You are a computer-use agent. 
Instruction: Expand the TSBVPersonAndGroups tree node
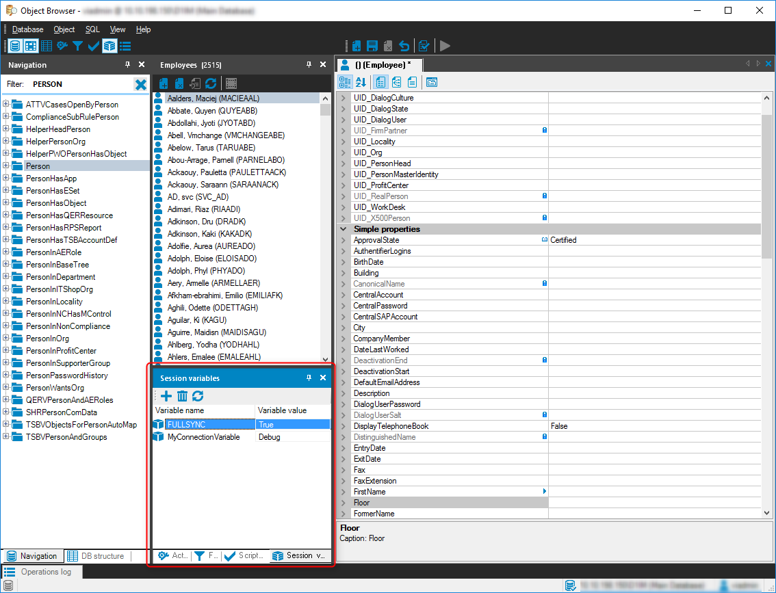click(6, 436)
